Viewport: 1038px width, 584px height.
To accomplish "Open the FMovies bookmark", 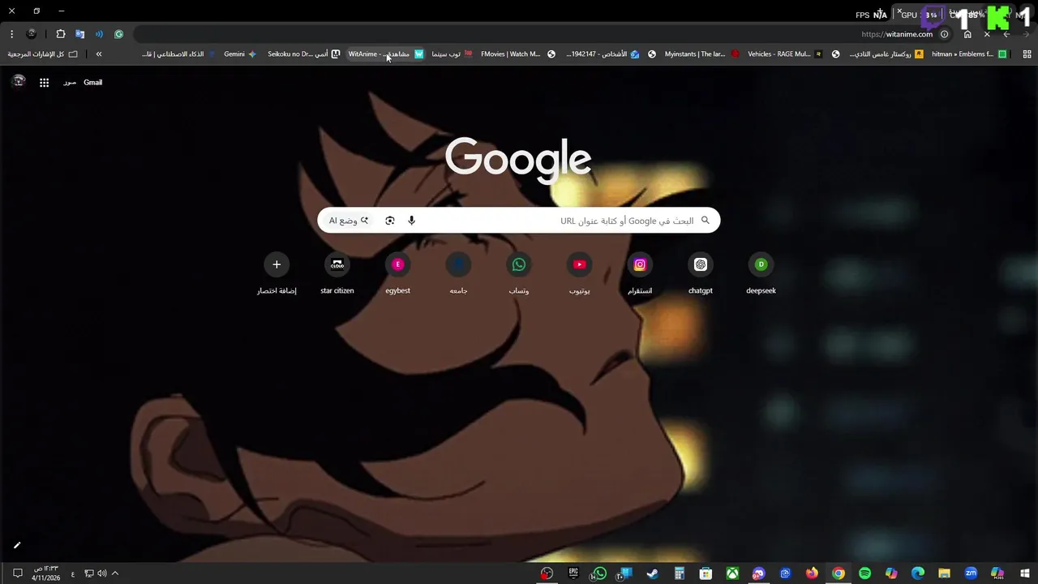I will click(x=517, y=54).
